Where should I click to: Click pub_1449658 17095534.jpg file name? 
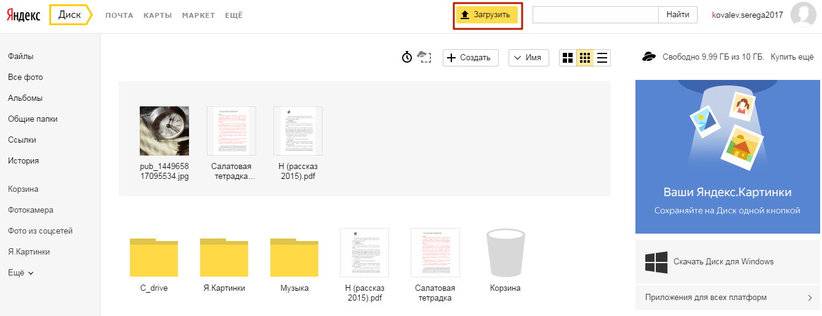(164, 172)
